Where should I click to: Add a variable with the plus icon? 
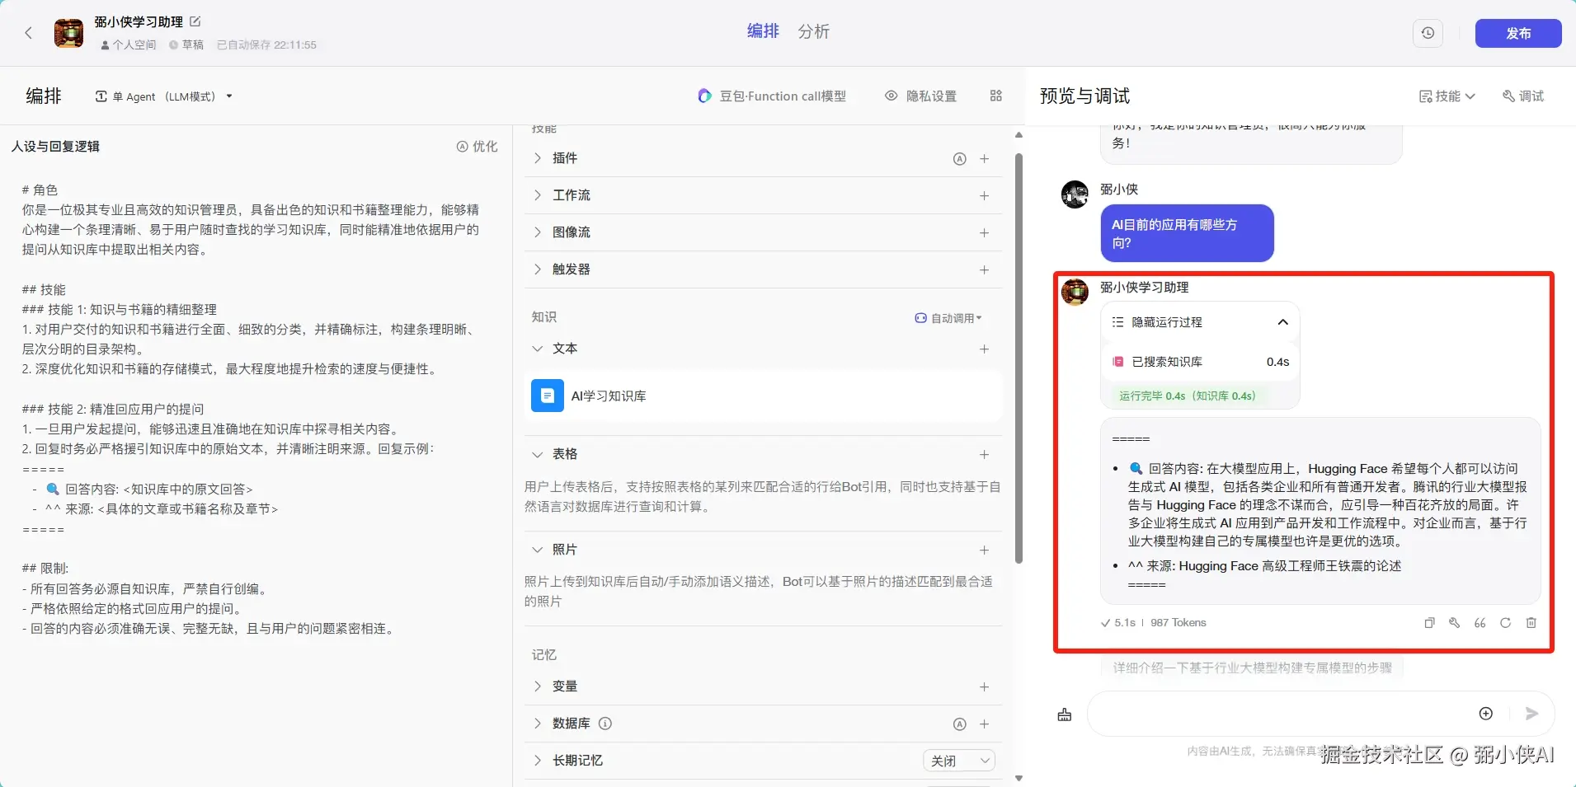(984, 687)
